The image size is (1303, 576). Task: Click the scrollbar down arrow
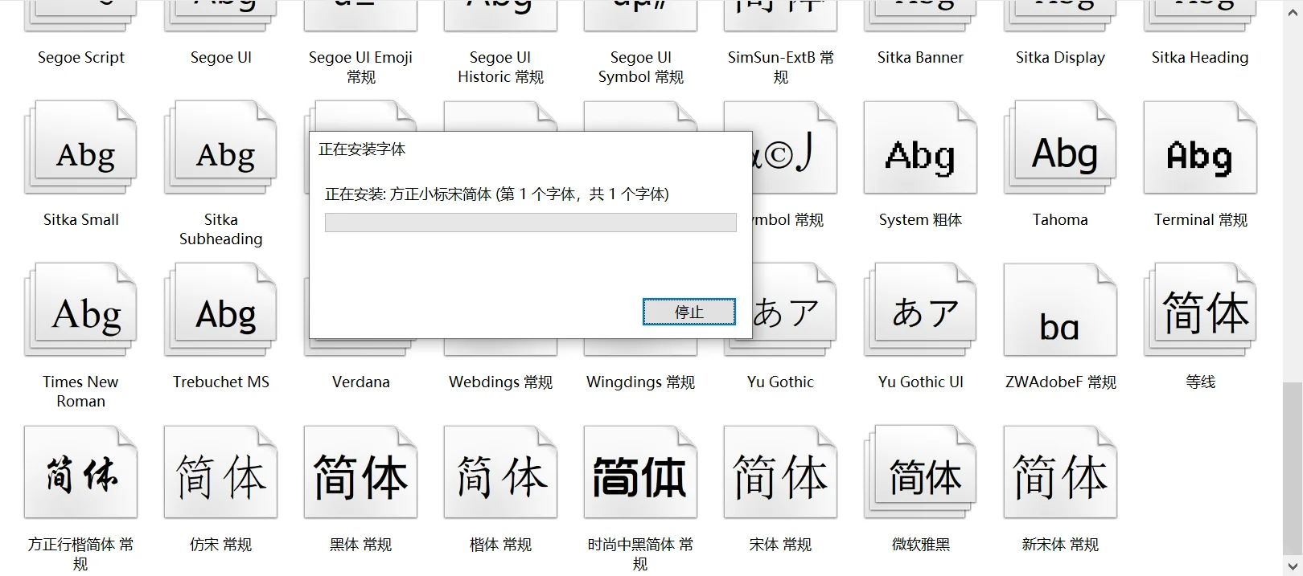1292,566
